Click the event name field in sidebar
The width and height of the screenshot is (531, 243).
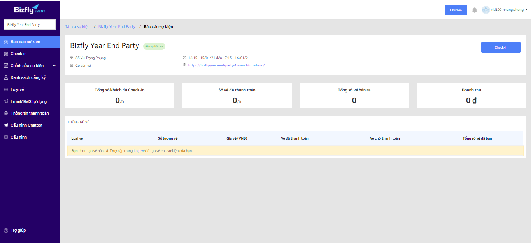tap(30, 24)
